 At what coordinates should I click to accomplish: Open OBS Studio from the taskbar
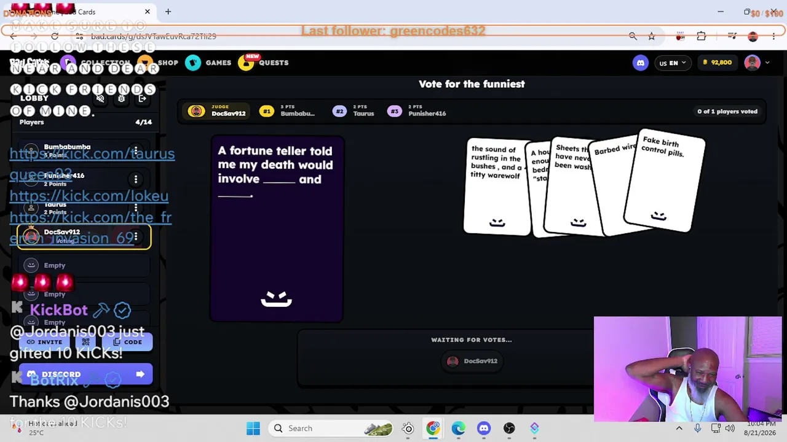click(x=509, y=428)
